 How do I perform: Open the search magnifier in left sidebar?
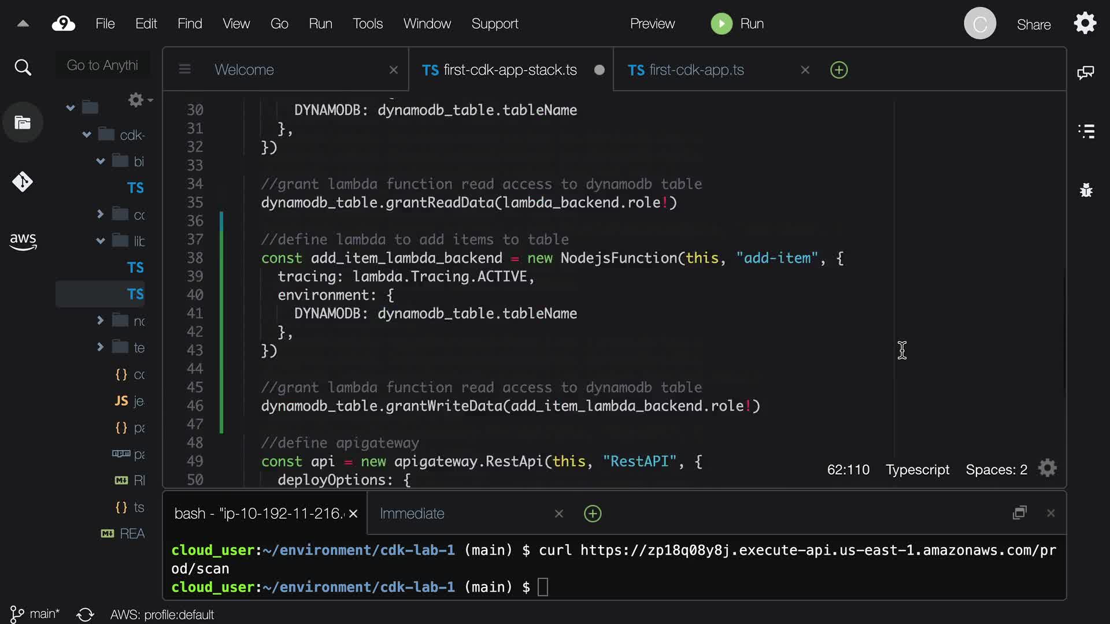click(x=23, y=68)
